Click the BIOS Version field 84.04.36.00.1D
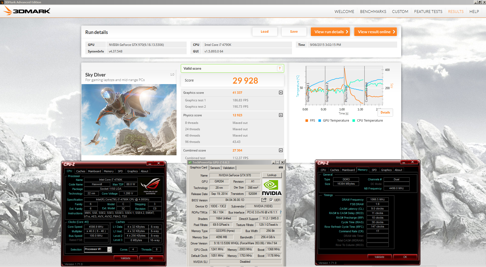 pyautogui.click(x=235, y=200)
